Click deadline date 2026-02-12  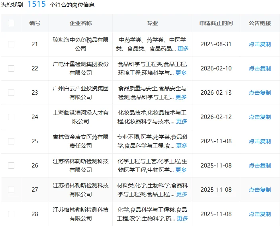pos(216,117)
